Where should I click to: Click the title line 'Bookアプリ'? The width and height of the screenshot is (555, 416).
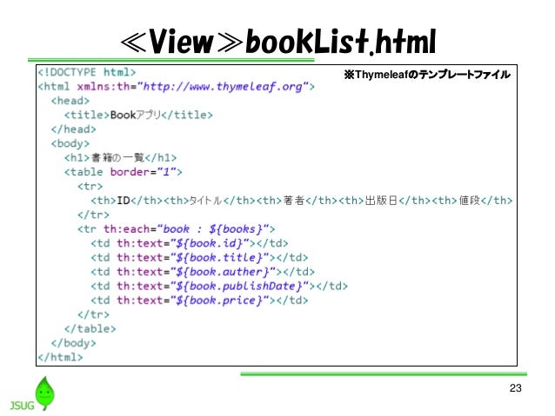138,116
